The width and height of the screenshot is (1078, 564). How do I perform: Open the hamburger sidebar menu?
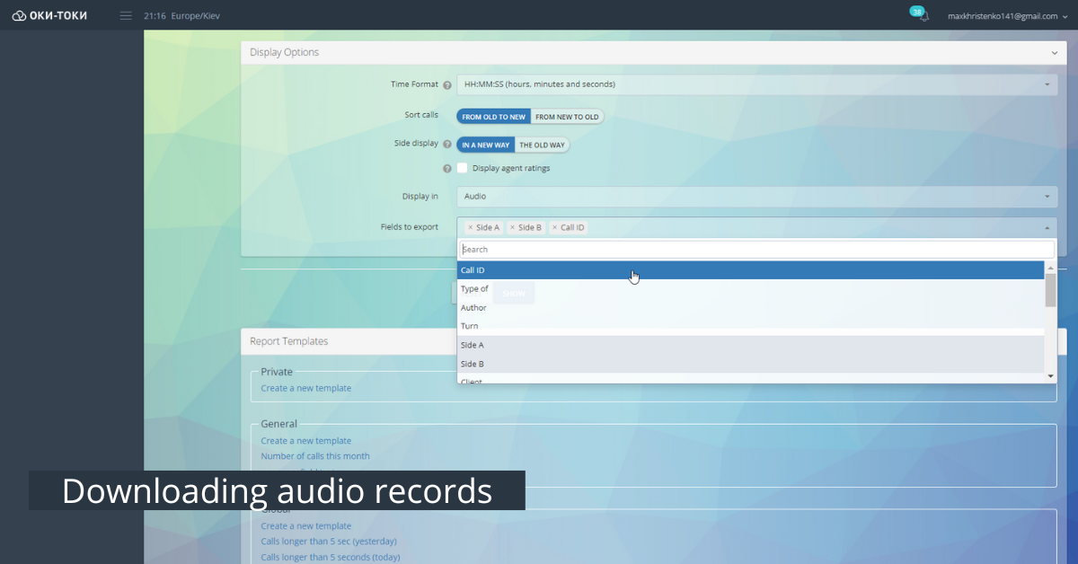(126, 16)
